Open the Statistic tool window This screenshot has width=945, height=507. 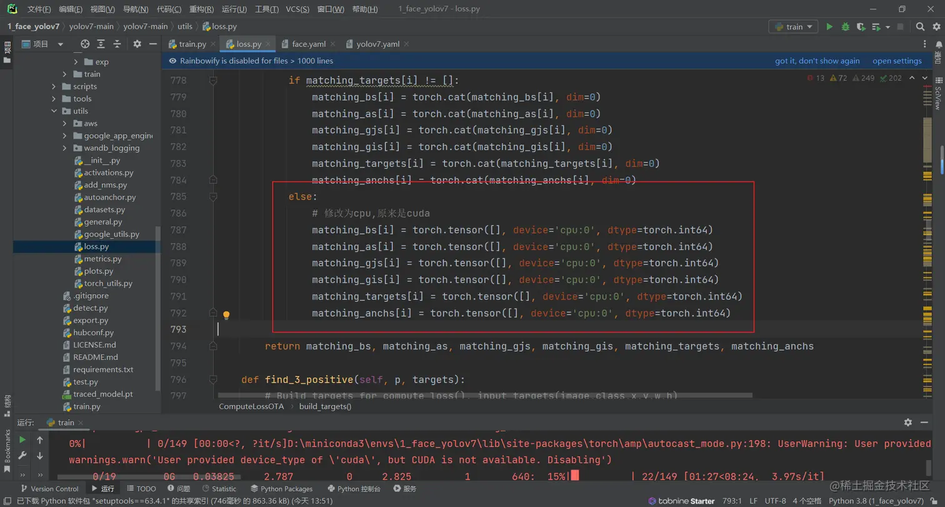[x=218, y=488]
